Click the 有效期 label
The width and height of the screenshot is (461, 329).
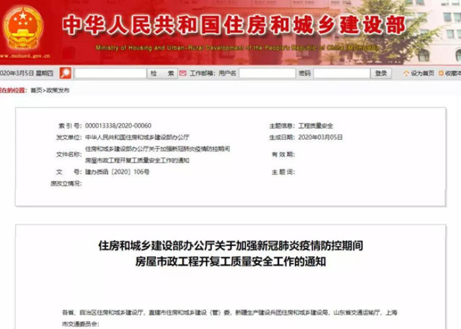pyautogui.click(x=283, y=155)
